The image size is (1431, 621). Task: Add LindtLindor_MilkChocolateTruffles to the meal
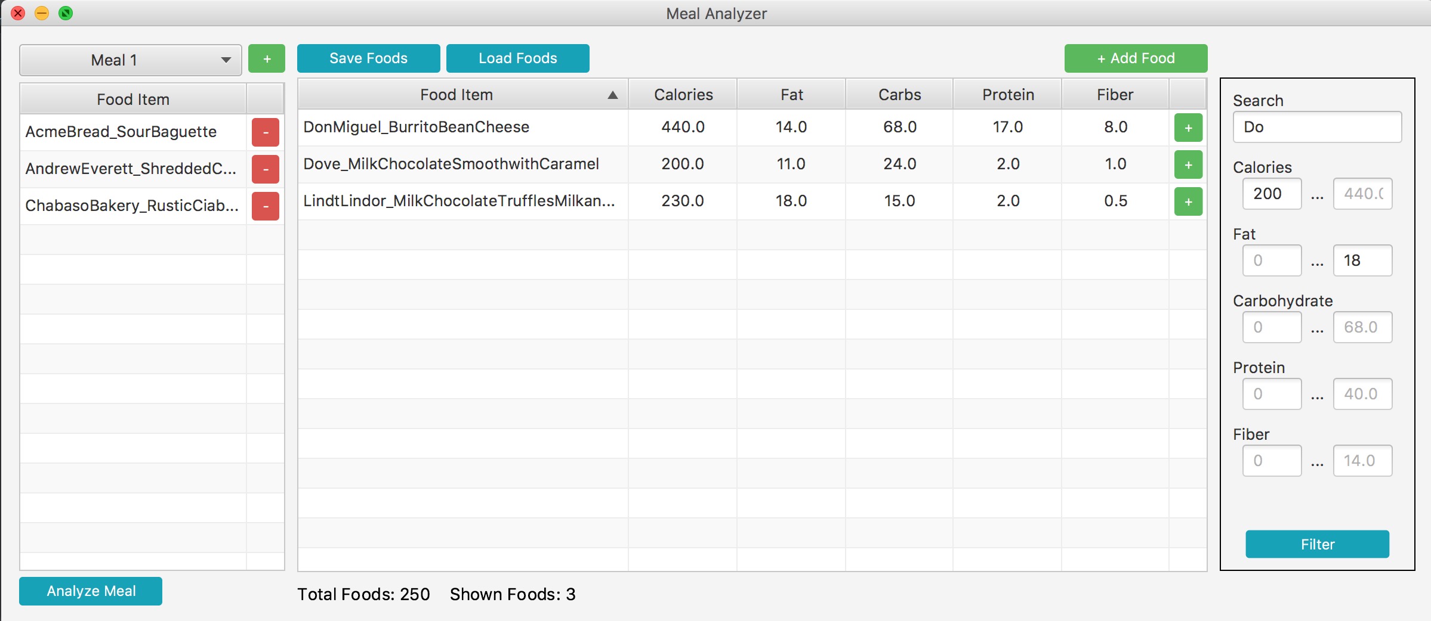point(1188,201)
